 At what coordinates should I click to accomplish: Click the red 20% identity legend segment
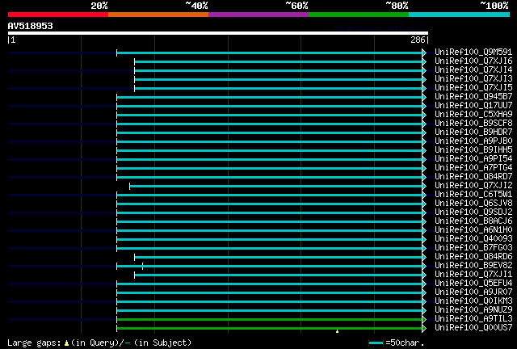pyautogui.click(x=58, y=15)
